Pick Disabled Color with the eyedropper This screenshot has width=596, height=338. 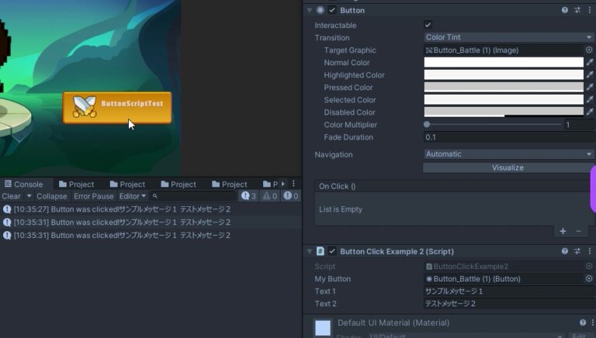590,112
